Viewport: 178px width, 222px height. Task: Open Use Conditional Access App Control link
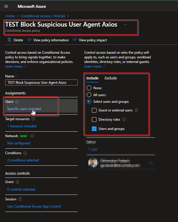point(34,206)
